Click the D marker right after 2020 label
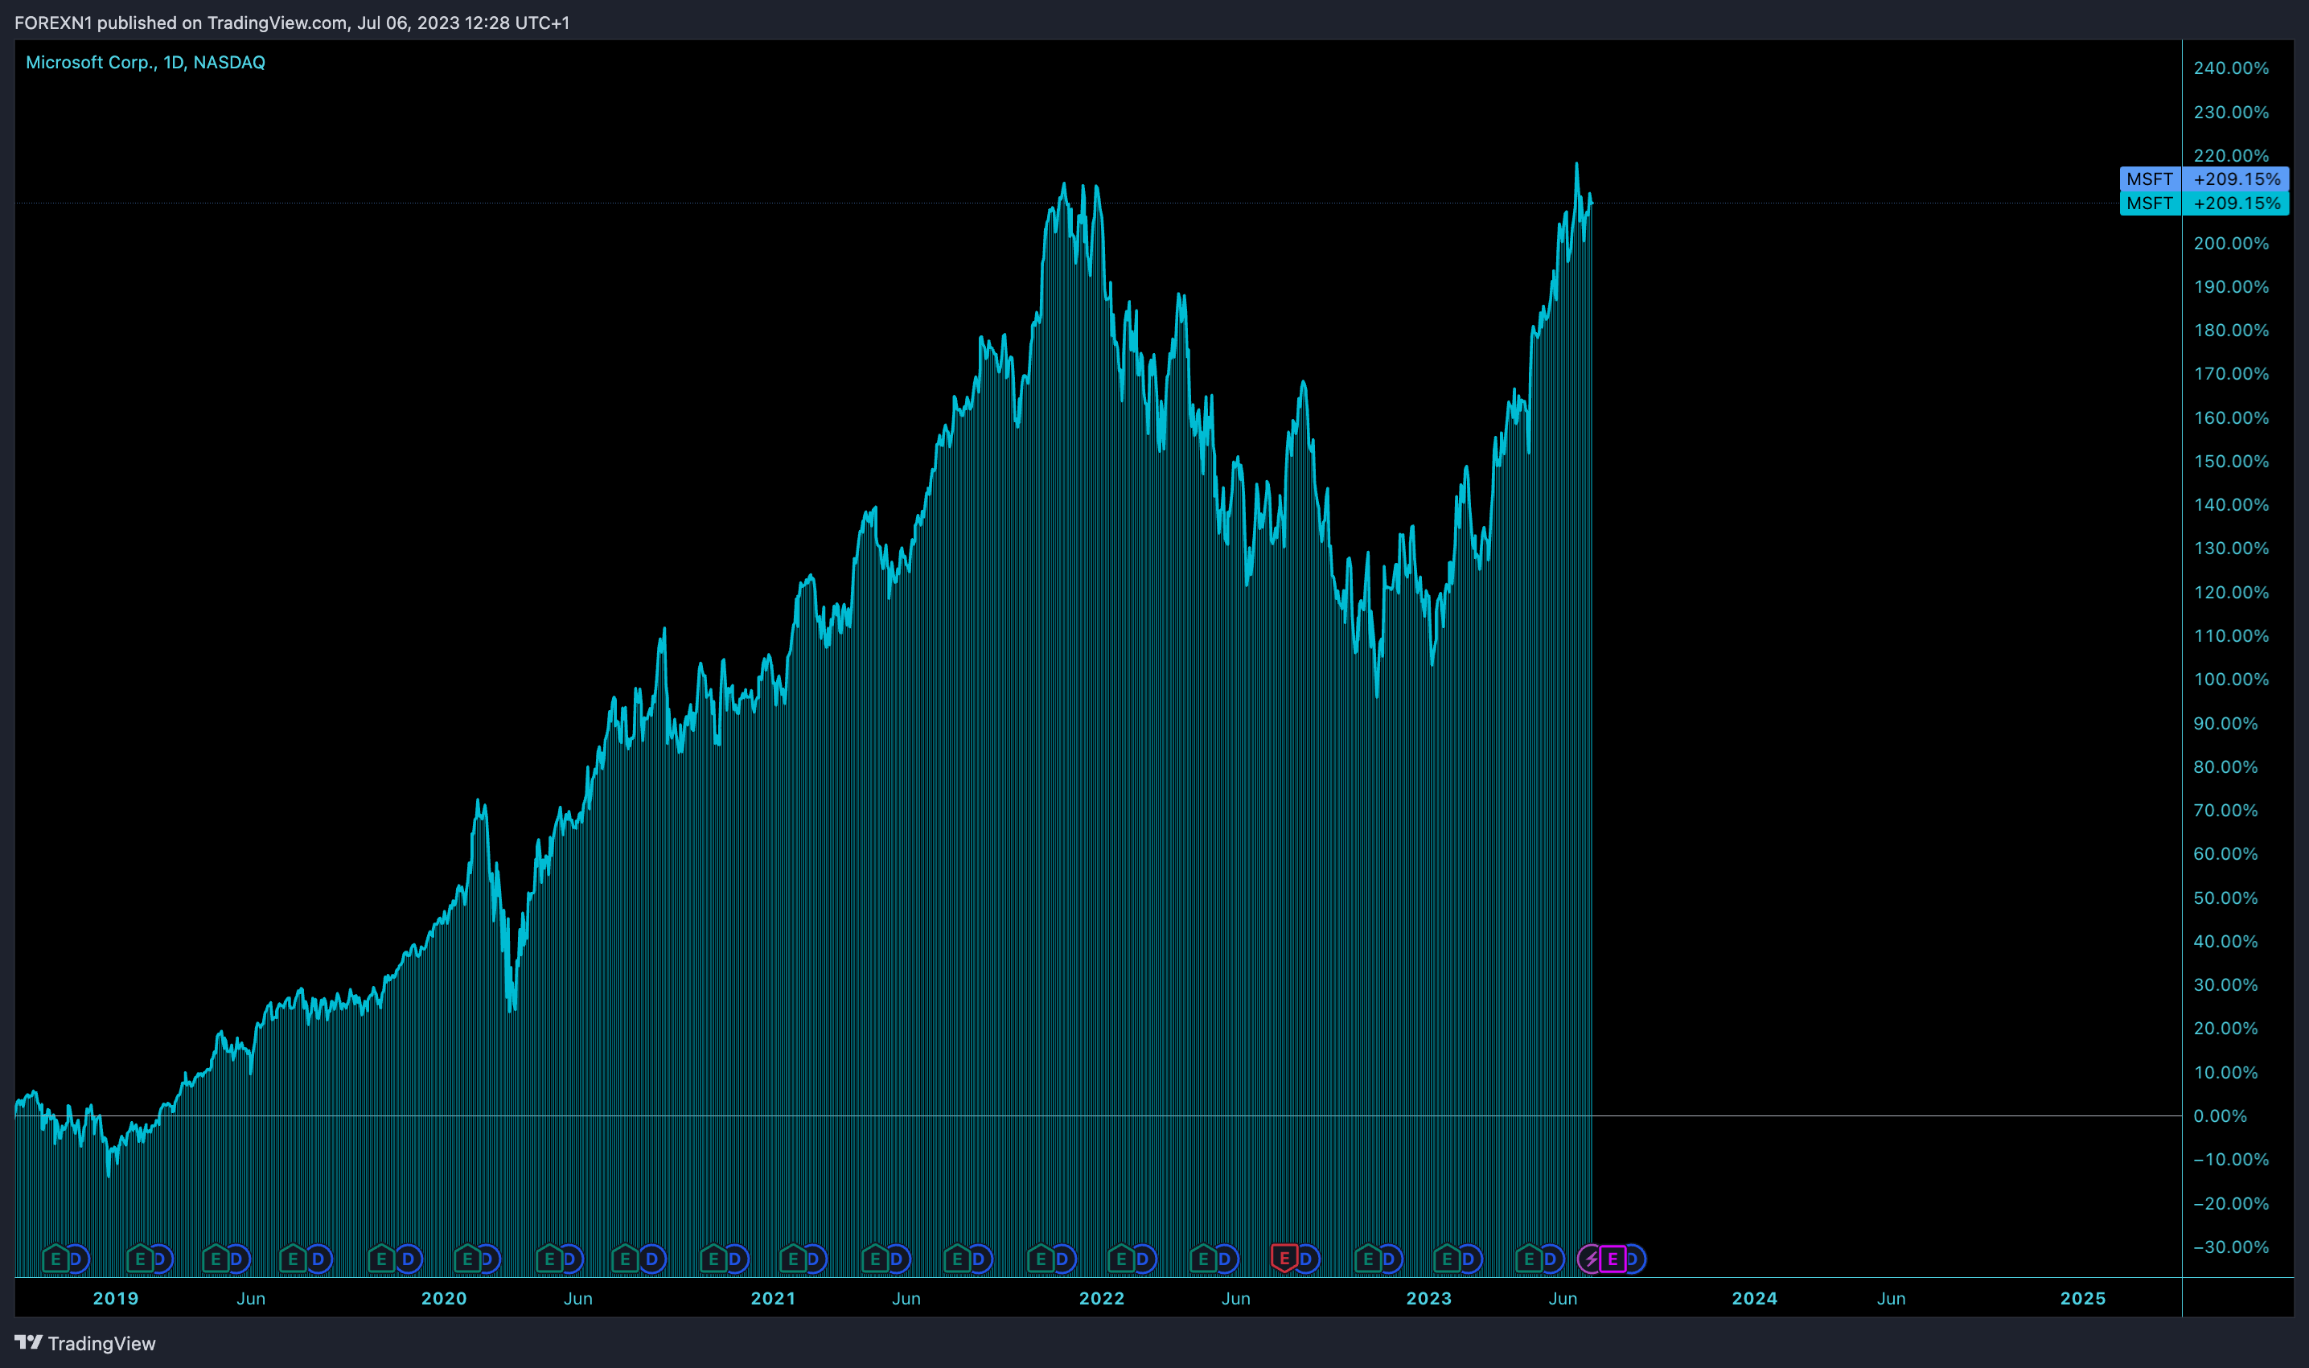Screen dimensions: 2309x1368 [x=487, y=1259]
